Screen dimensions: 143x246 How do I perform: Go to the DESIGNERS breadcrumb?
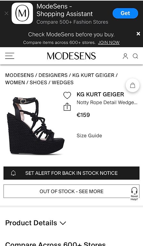pyautogui.click(x=53, y=75)
